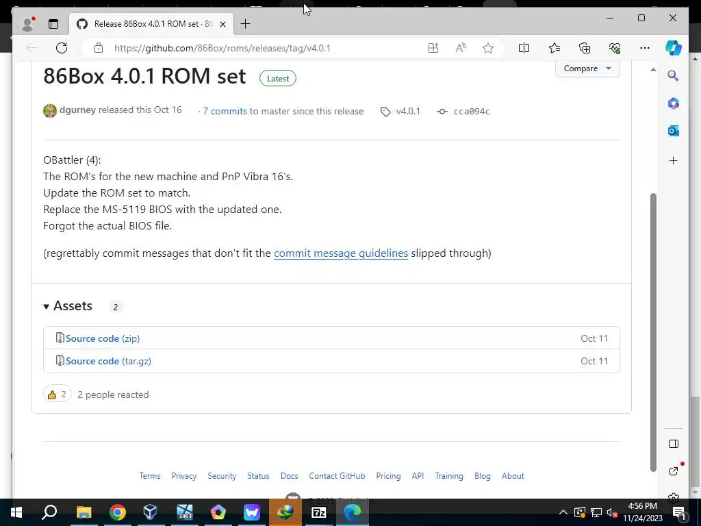
Task: Click the site lock info icon
Action: click(x=99, y=48)
